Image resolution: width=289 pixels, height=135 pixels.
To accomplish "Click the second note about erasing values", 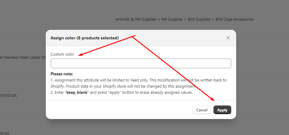I will 123,93.
